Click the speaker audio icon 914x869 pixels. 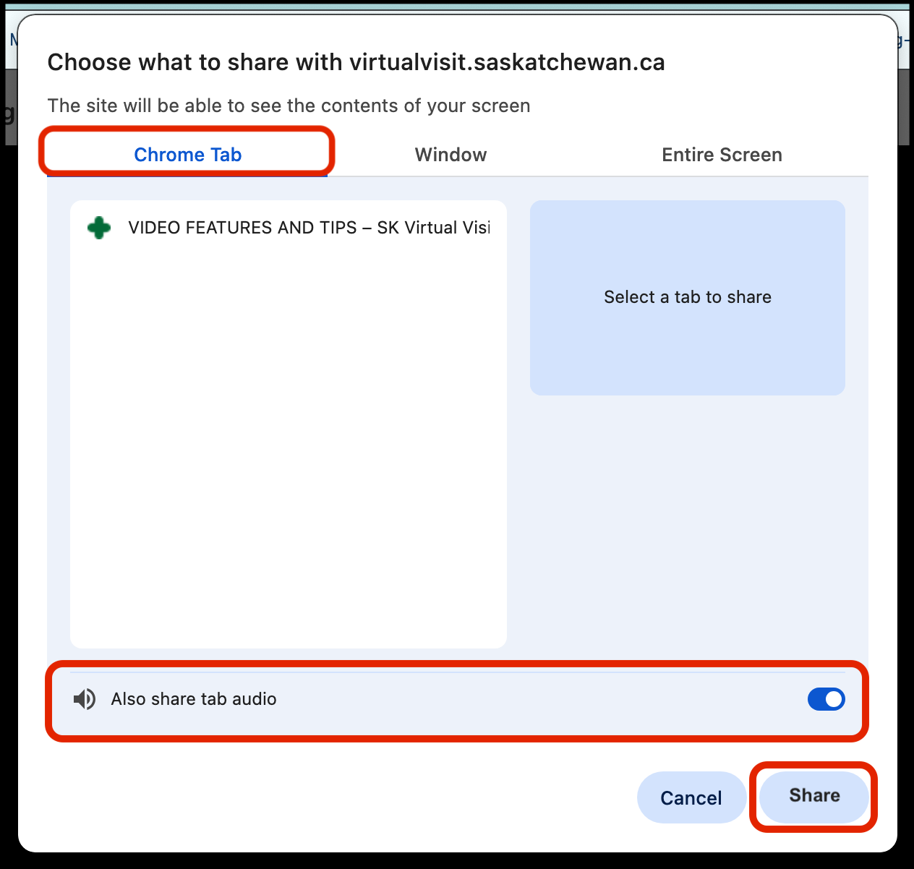pos(85,699)
